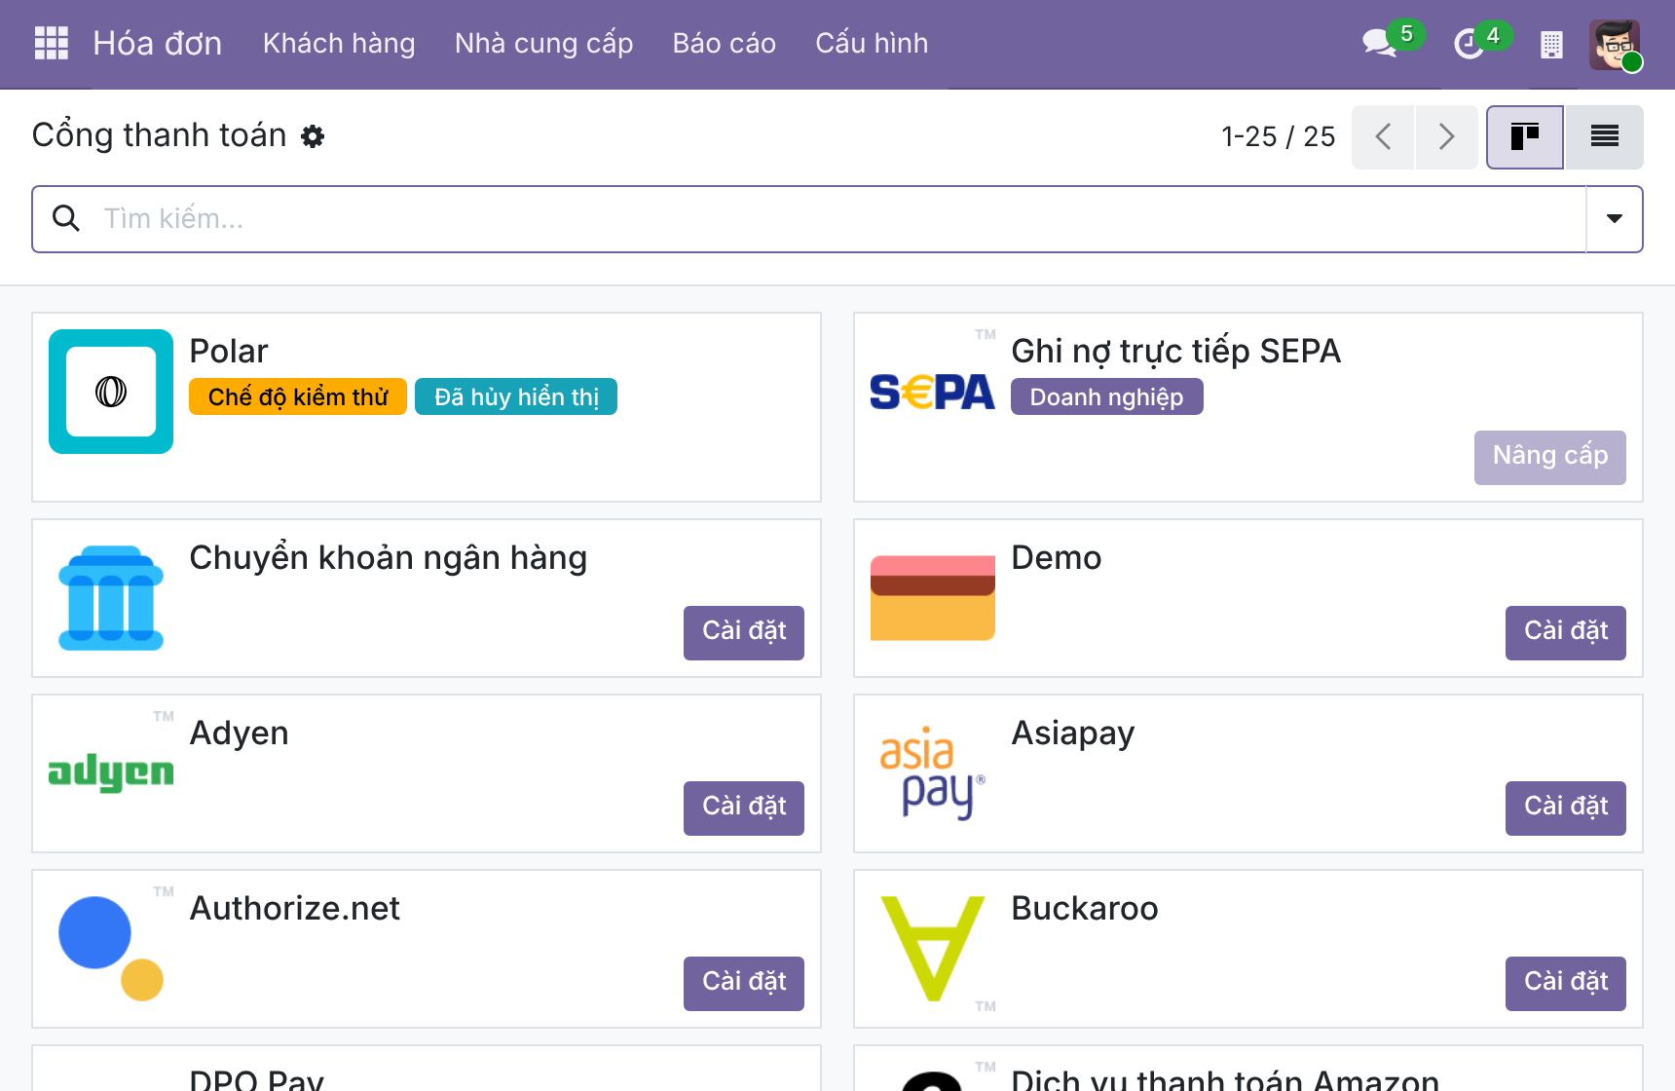Screen dimensions: 1675x1091
Task: Open the user avatar menu
Action: click(x=1615, y=44)
